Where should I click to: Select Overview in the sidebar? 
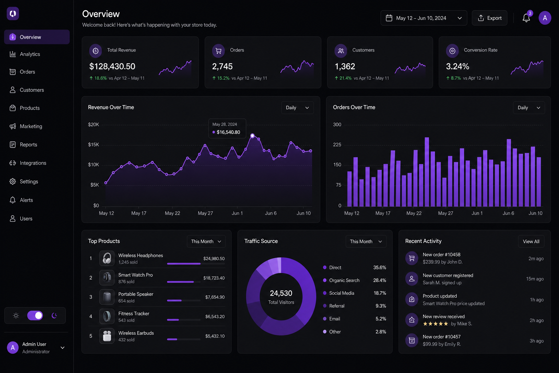37,37
